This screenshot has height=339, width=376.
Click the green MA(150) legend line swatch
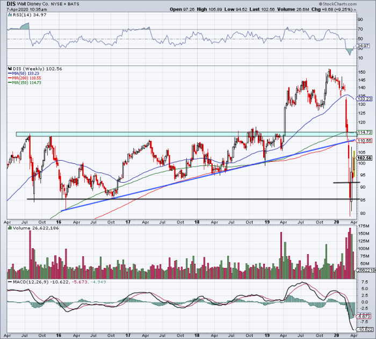(x=10, y=83)
